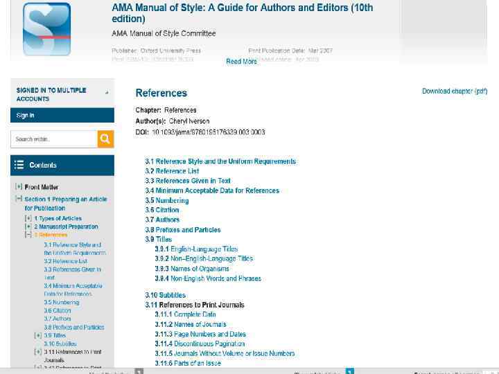The width and height of the screenshot is (499, 374).
Task: Click the Contents panel header
Action: pos(62,165)
